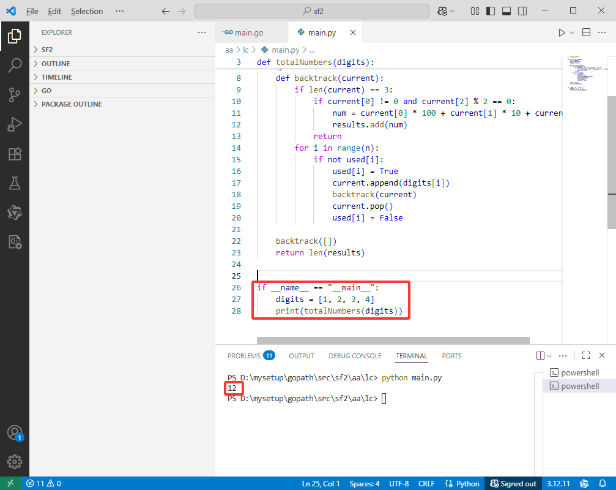Image resolution: width=616 pixels, height=490 pixels.
Task: Switch to the OUTPUT panel tab
Action: (x=302, y=355)
